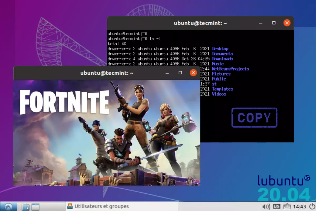The width and height of the screenshot is (316, 211).
Task: Click the Pictures directory in terminal listing
Action: point(221,74)
